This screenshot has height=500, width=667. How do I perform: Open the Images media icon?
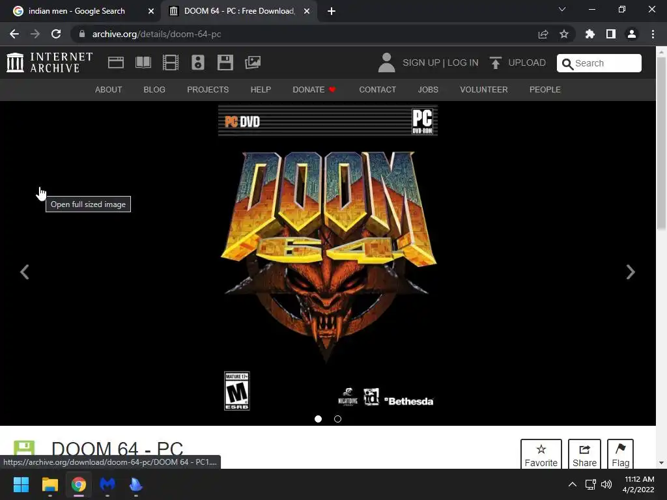point(253,62)
